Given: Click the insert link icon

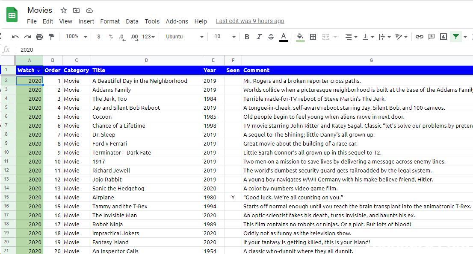Looking at the screenshot, I should coord(420,37).
